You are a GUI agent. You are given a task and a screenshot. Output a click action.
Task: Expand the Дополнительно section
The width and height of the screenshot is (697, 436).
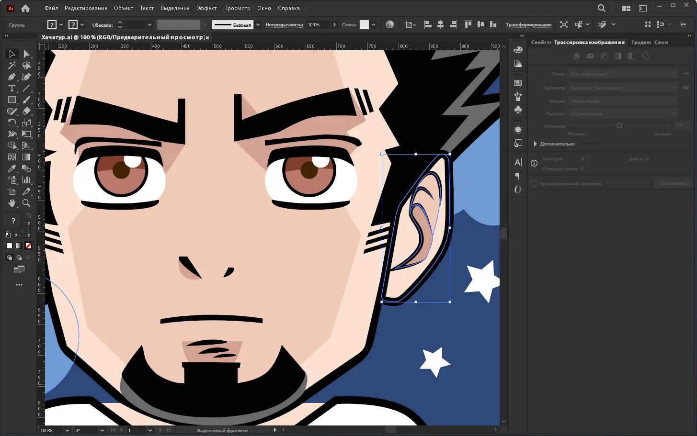[535, 144]
